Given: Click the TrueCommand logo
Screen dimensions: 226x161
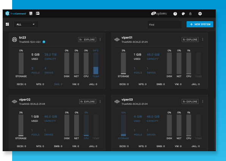Looking at the screenshot, I should 16,14.
